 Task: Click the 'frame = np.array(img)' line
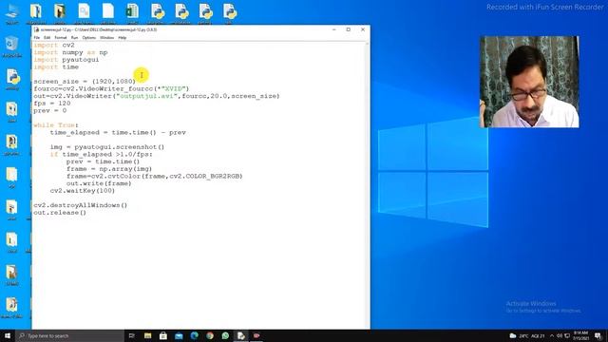[109, 169]
